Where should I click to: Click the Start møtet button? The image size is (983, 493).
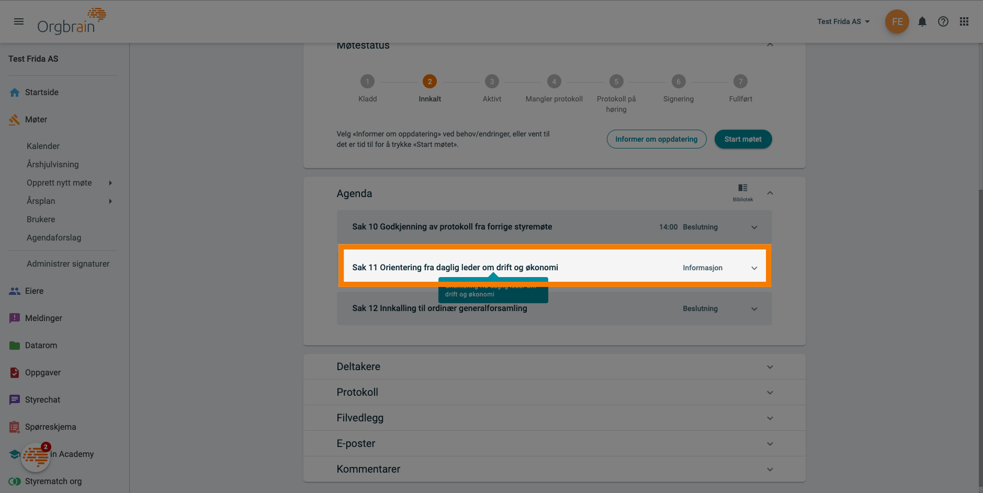pos(743,139)
